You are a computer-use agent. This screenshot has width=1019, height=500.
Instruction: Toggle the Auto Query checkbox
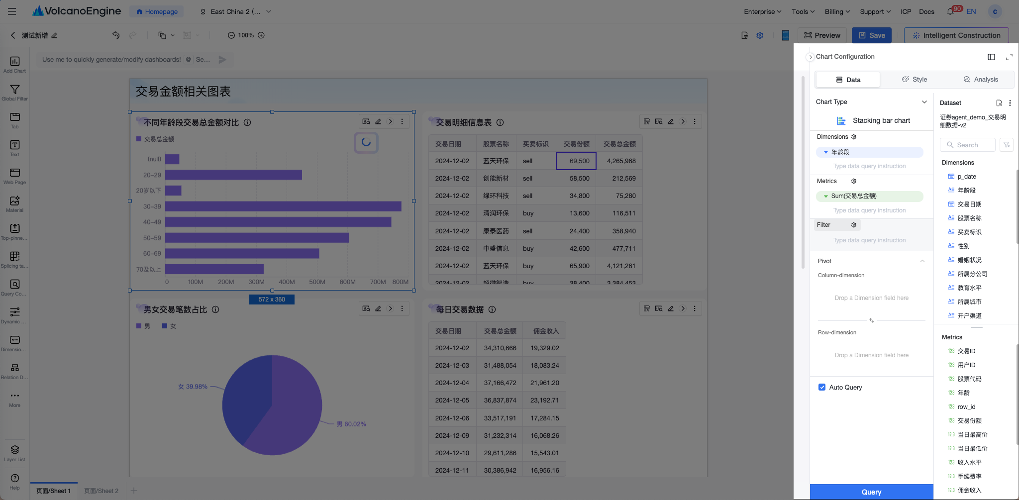pos(822,387)
